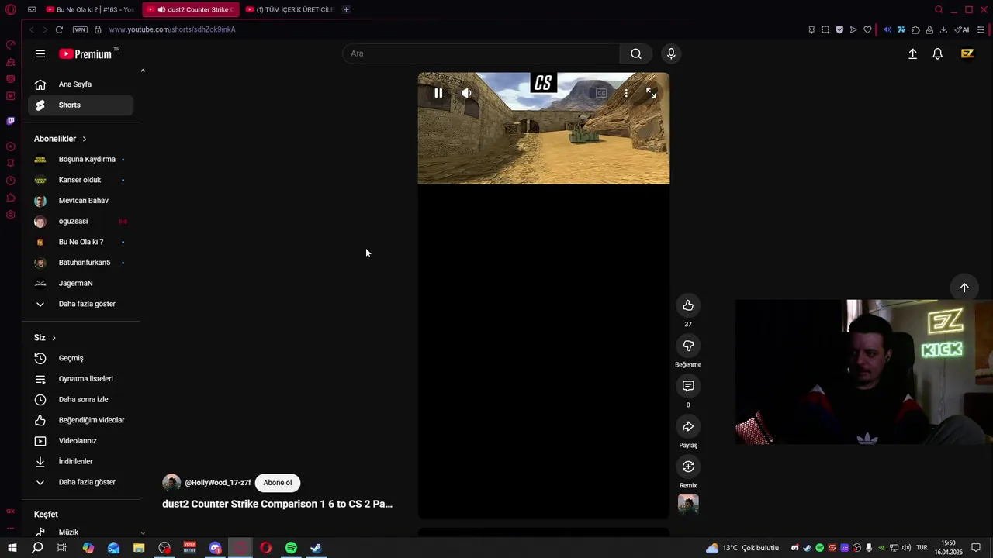Image resolution: width=993 pixels, height=558 pixels.
Task: Open Kanser olduk subscription
Action: pyautogui.click(x=81, y=180)
